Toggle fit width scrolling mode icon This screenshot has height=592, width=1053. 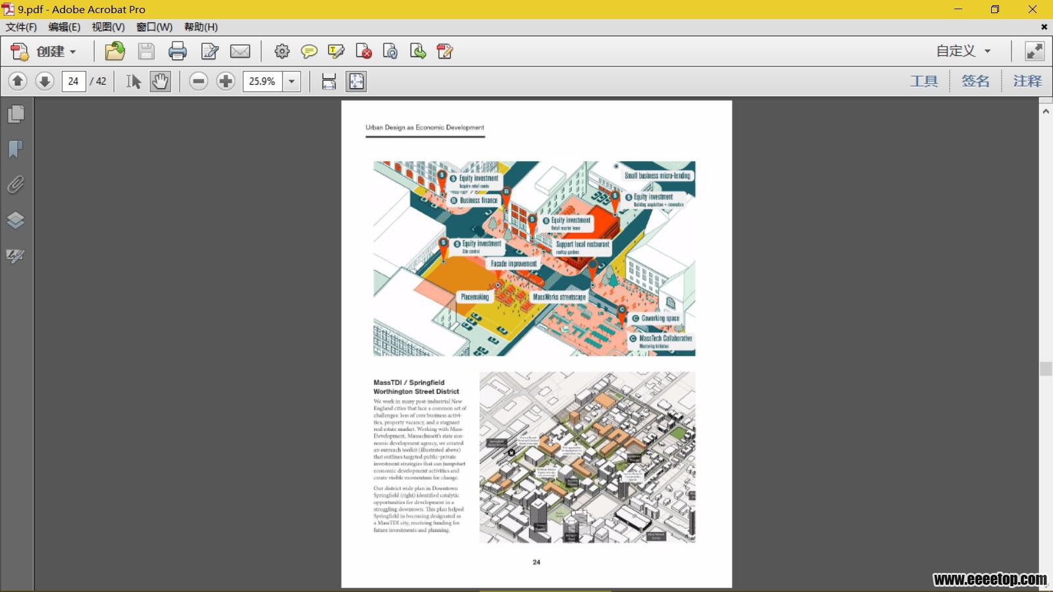329,82
